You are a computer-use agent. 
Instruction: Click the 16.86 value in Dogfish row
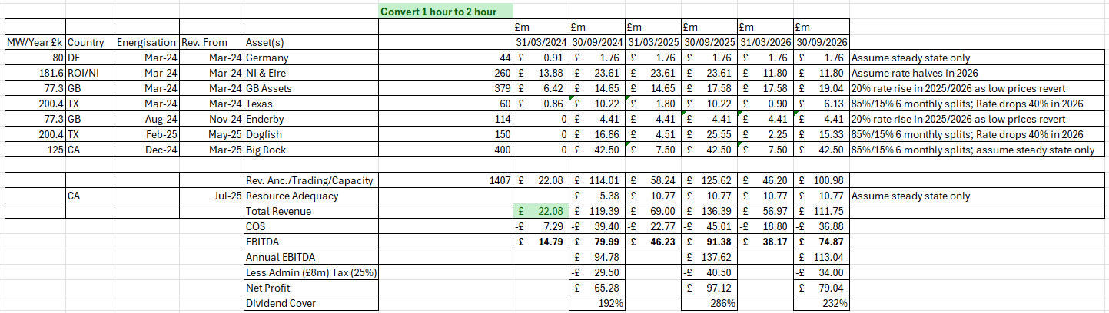pos(596,134)
